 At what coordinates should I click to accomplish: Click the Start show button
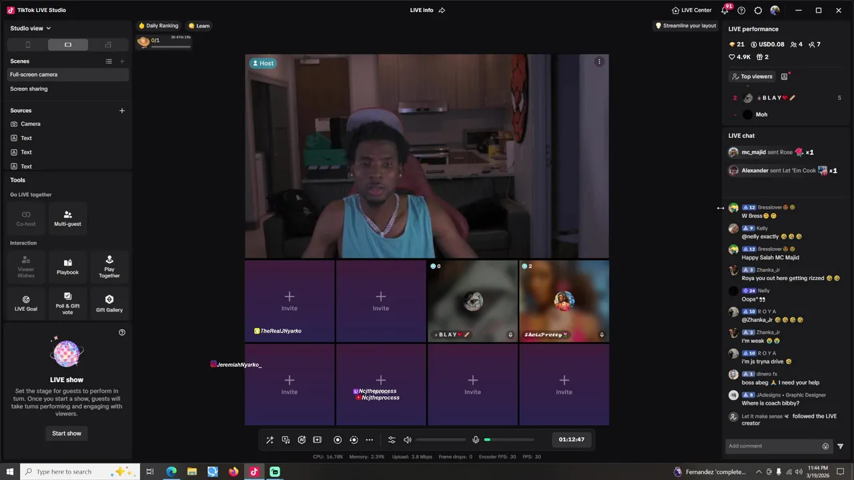[x=67, y=433]
